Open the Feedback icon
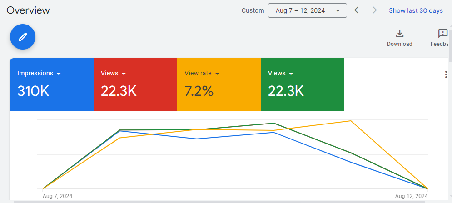This screenshot has height=203, width=452. point(442,34)
